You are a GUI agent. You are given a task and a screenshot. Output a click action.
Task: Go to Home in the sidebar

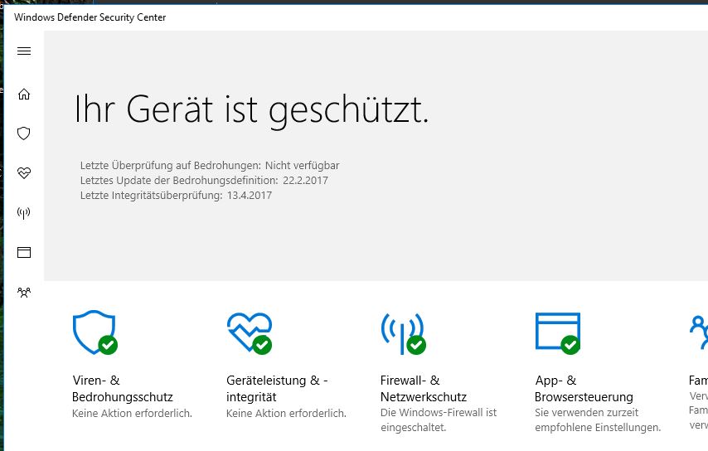(24, 94)
